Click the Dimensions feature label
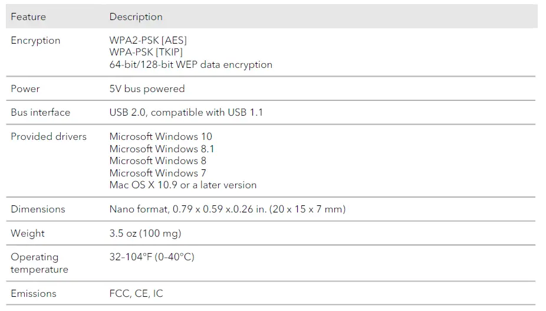This screenshot has height=311, width=546. pyautogui.click(x=38, y=209)
